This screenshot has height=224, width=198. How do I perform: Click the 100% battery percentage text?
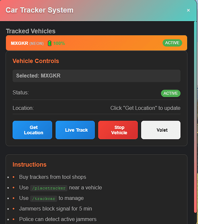59,43
